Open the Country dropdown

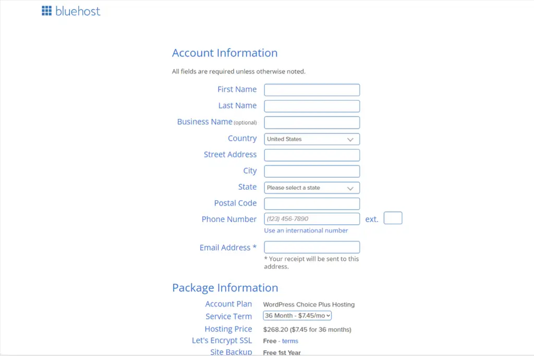pyautogui.click(x=312, y=139)
